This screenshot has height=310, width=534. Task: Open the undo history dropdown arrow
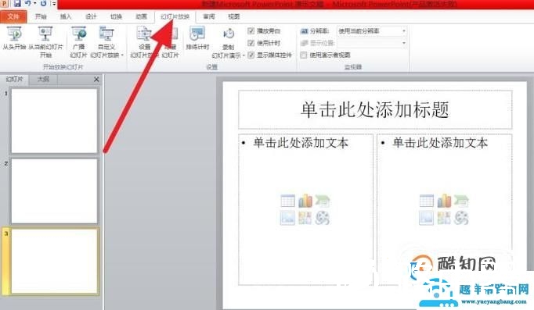click(x=34, y=4)
